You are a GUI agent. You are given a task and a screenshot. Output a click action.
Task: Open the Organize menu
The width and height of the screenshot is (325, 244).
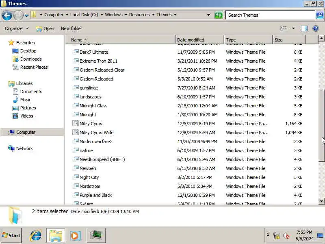(x=17, y=28)
